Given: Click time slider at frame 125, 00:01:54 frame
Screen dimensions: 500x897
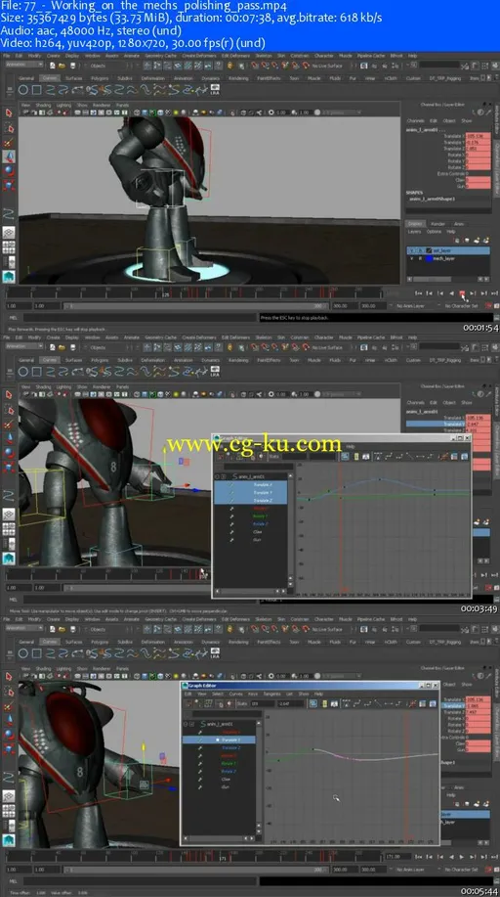Looking at the screenshot, I should (166, 293).
